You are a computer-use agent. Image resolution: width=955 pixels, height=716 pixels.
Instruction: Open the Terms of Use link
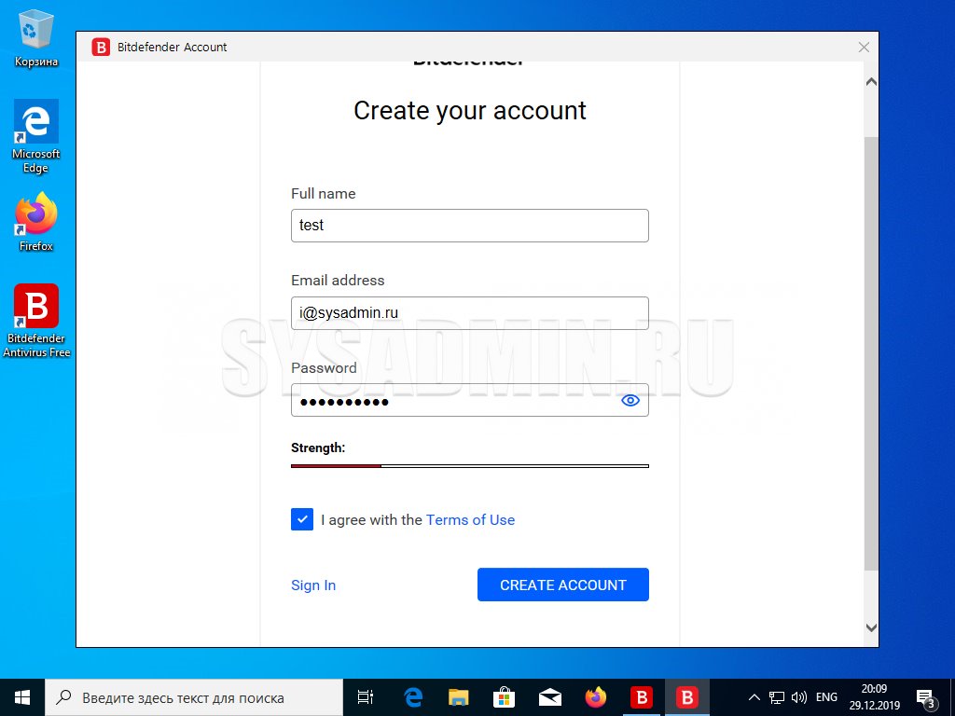coord(470,520)
